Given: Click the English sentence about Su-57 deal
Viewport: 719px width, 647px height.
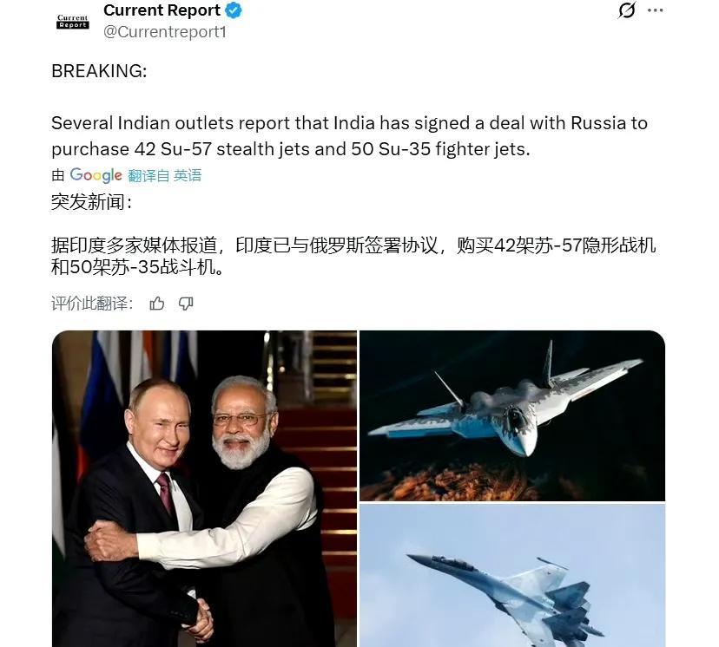Looking at the screenshot, I should 349,136.
